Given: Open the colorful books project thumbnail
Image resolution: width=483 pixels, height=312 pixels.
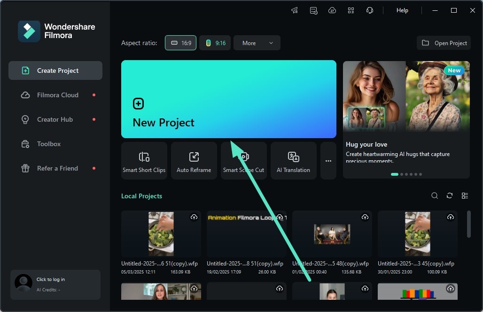Looking at the screenshot, I should pos(418,291).
